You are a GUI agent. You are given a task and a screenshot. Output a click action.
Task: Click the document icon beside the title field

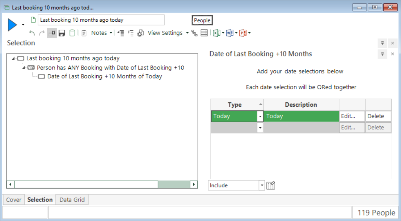33,20
